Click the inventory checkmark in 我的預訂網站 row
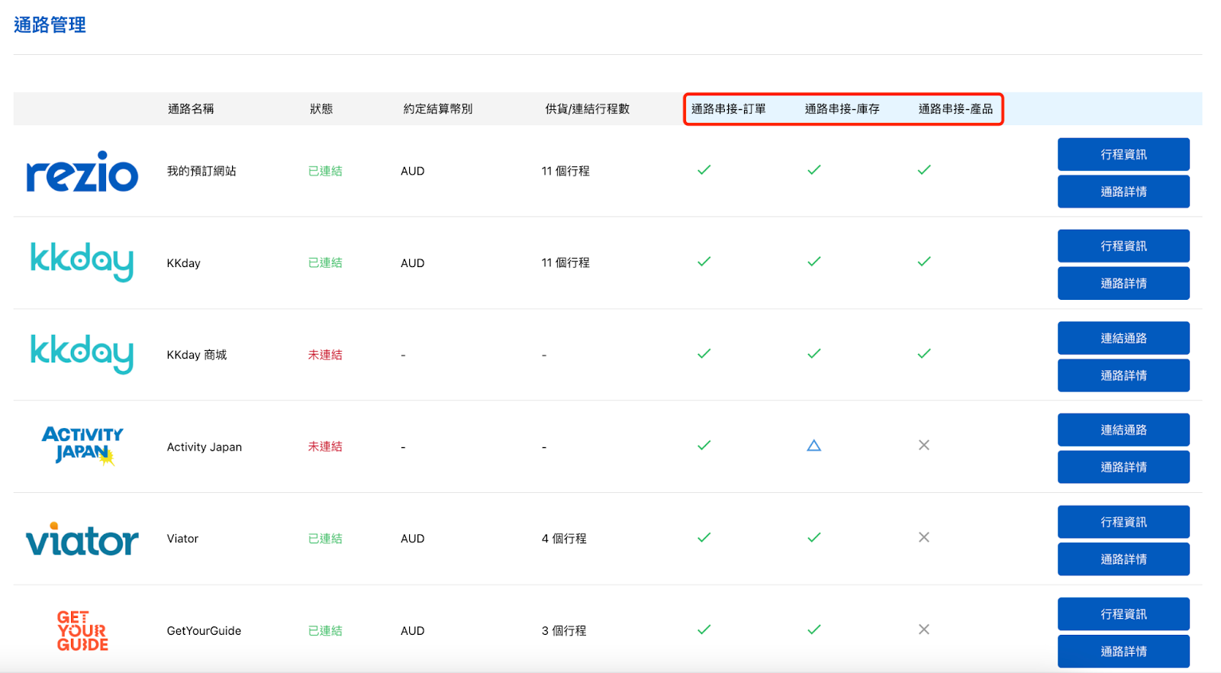Viewport: 1221px width, 673px height. 814,170
